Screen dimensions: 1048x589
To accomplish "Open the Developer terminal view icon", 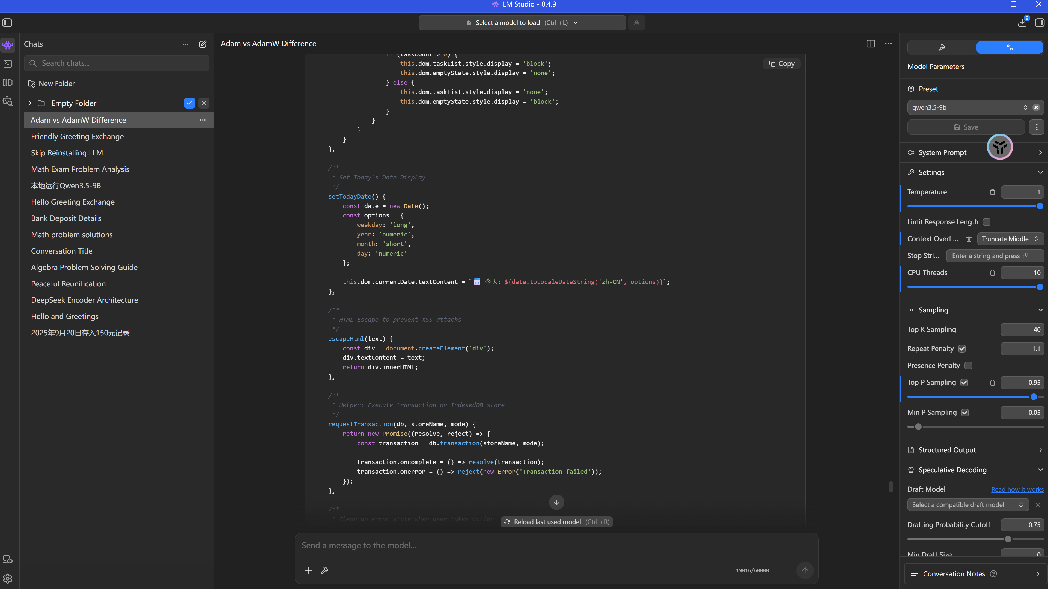I will [8, 64].
